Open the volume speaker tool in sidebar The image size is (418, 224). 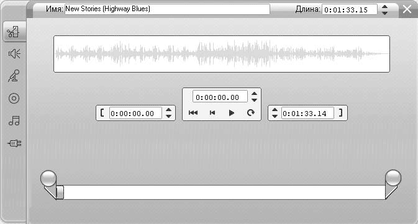(14, 54)
